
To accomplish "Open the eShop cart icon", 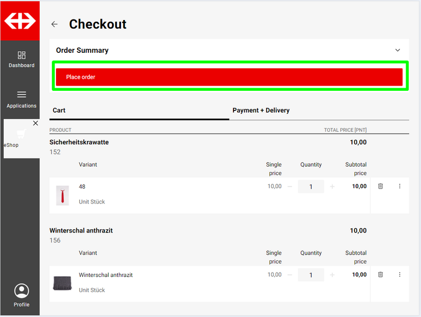I will point(22,134).
